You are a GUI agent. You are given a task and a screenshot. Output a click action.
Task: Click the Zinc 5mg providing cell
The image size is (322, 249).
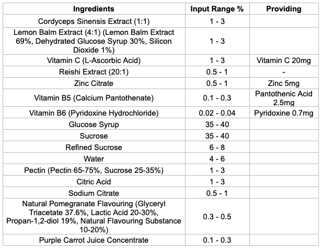click(284, 83)
